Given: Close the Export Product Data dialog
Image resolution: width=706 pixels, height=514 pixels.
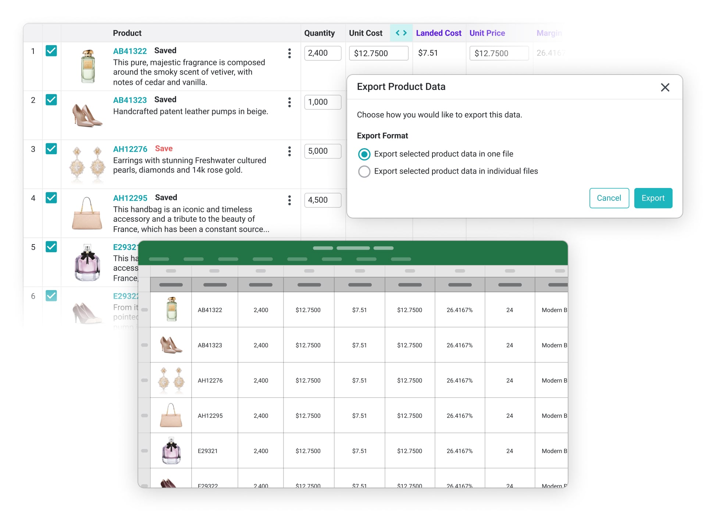Looking at the screenshot, I should click(665, 87).
